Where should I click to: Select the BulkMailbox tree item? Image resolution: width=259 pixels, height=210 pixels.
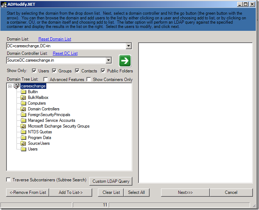[38, 97]
